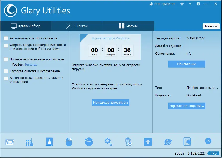Click the Windows boot time display panel

110,47
